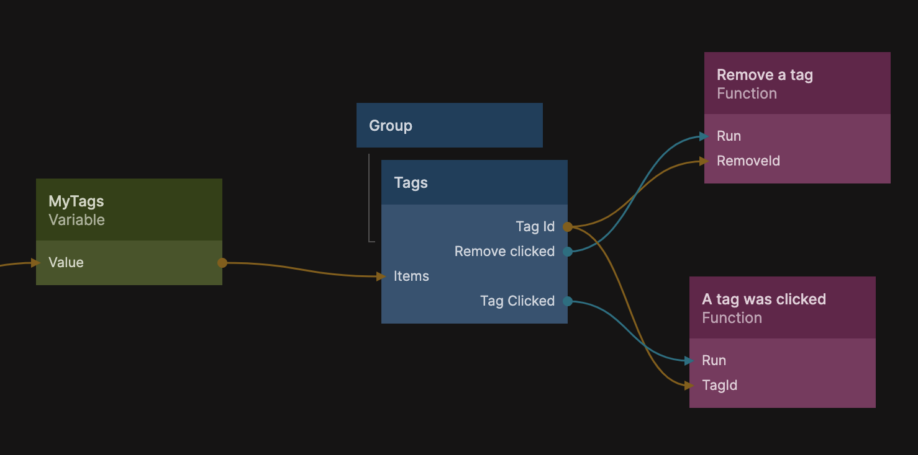Viewport: 918px width, 455px height.
Task: Select the Tags node header
Action: [x=474, y=182]
